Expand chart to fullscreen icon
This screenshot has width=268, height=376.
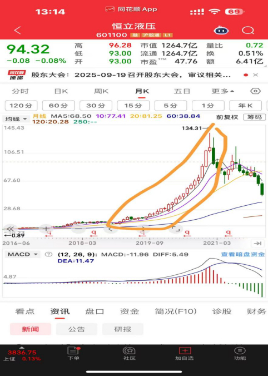176,229
